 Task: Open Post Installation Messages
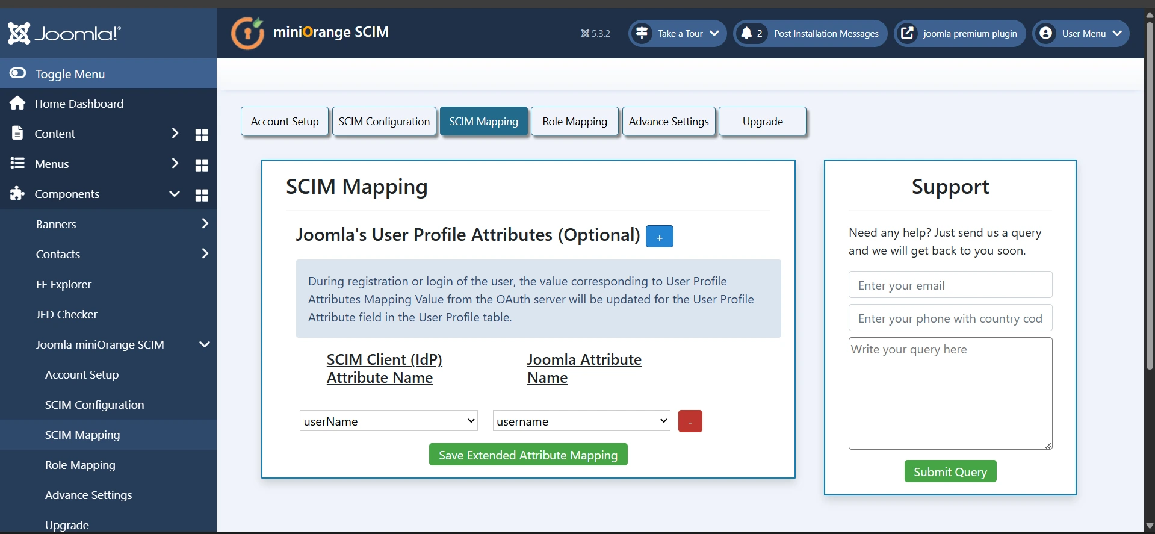(810, 33)
